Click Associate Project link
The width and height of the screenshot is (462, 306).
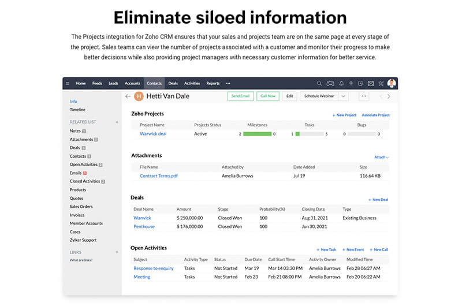click(x=375, y=115)
